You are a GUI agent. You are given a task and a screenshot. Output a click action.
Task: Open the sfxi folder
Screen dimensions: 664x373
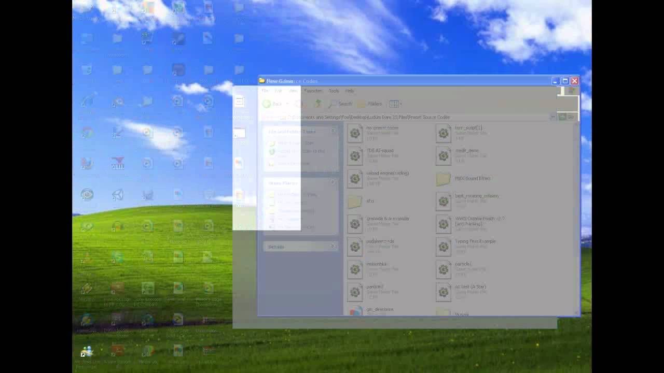click(361, 201)
